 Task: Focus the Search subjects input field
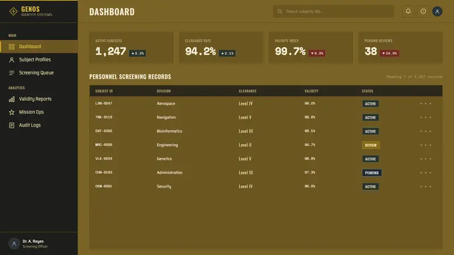[x=333, y=11]
